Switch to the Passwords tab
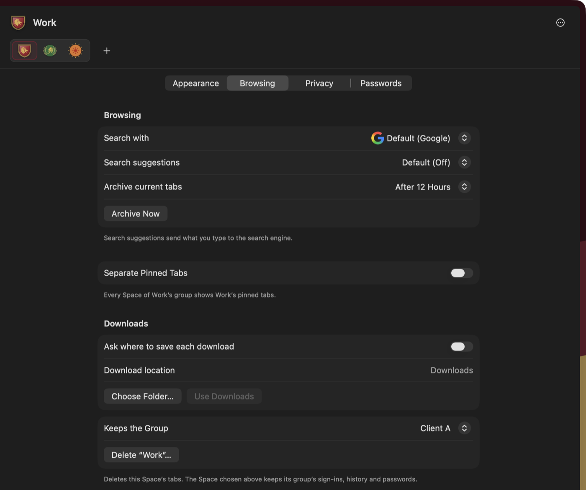The height and width of the screenshot is (490, 586). tap(381, 83)
